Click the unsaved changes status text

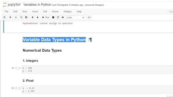(94, 5)
